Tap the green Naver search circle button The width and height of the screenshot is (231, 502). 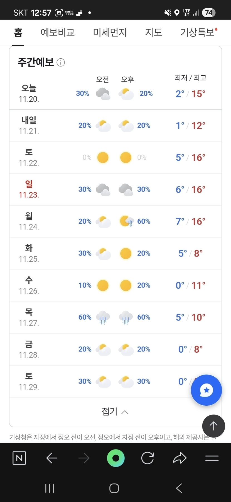(115, 458)
